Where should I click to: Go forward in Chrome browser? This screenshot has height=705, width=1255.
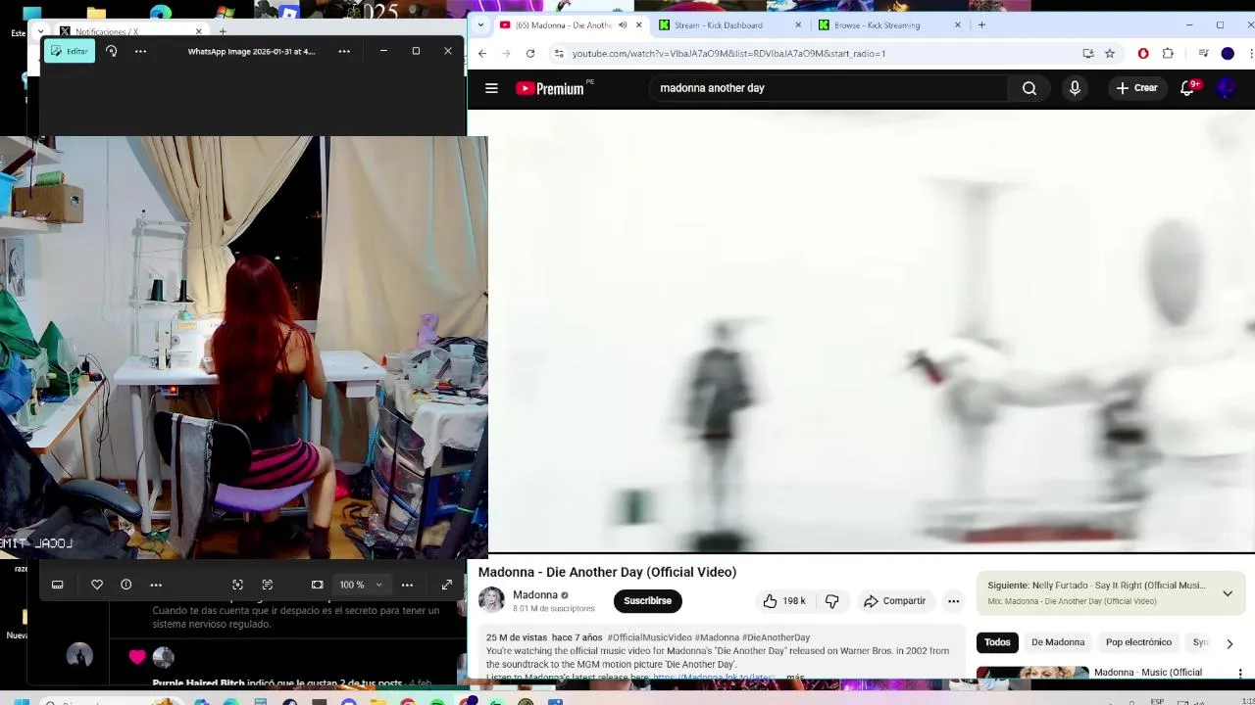click(506, 54)
